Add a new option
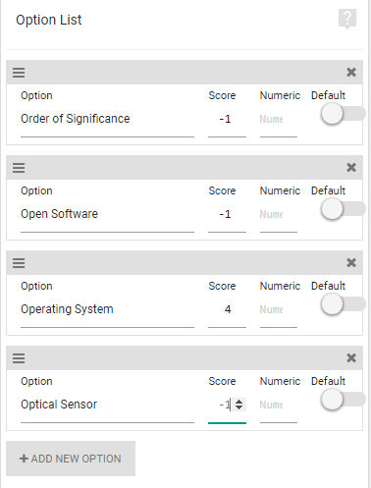 click(71, 459)
